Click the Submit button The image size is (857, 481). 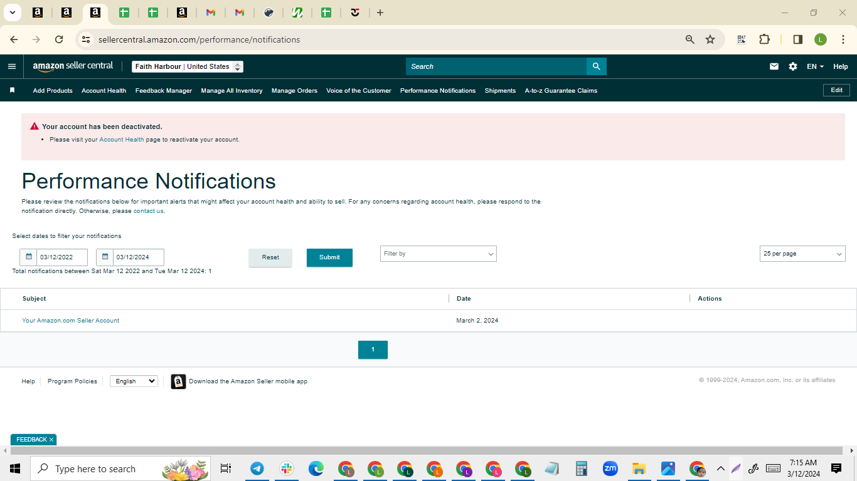coord(329,257)
